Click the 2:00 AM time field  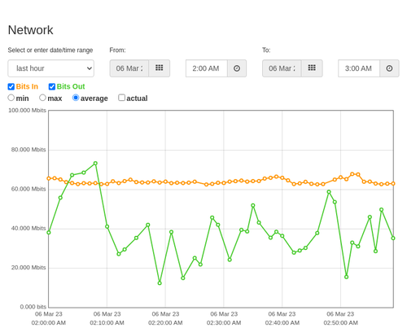click(207, 68)
